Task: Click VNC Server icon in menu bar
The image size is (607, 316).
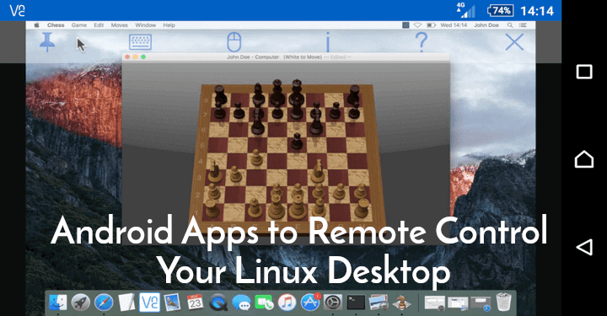Action: click(406, 25)
